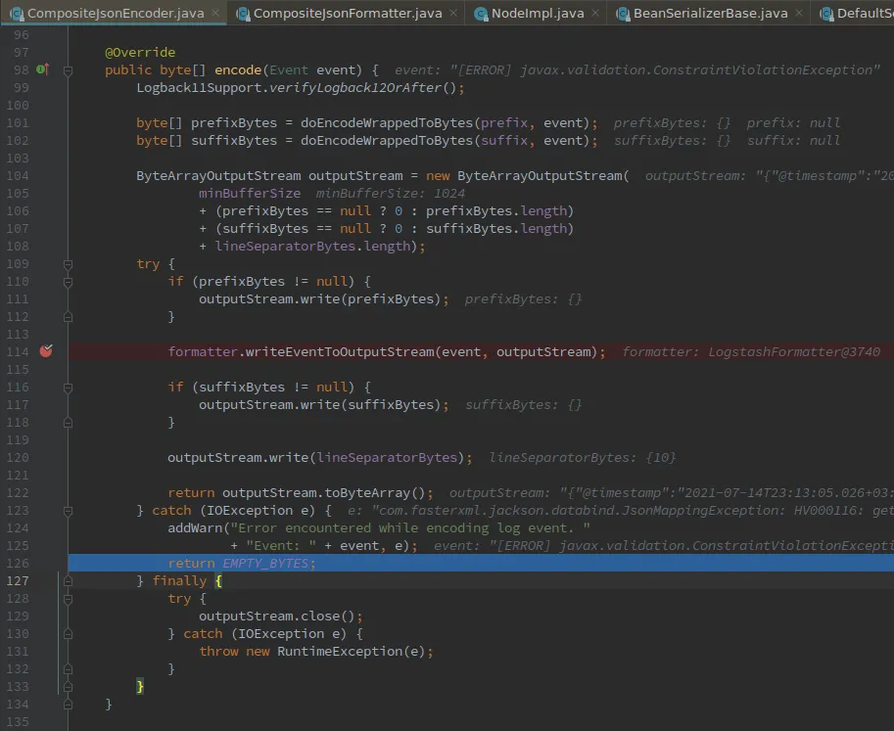Screen dimensions: 894x731
Task: Click doEncodeWrappedToBytes on the suffixBytes line
Action: (387, 140)
